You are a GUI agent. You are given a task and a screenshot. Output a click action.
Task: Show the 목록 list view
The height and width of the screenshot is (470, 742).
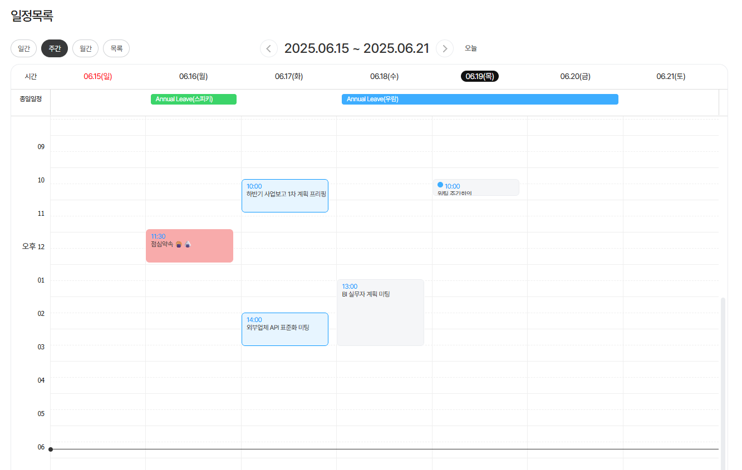pyautogui.click(x=116, y=48)
